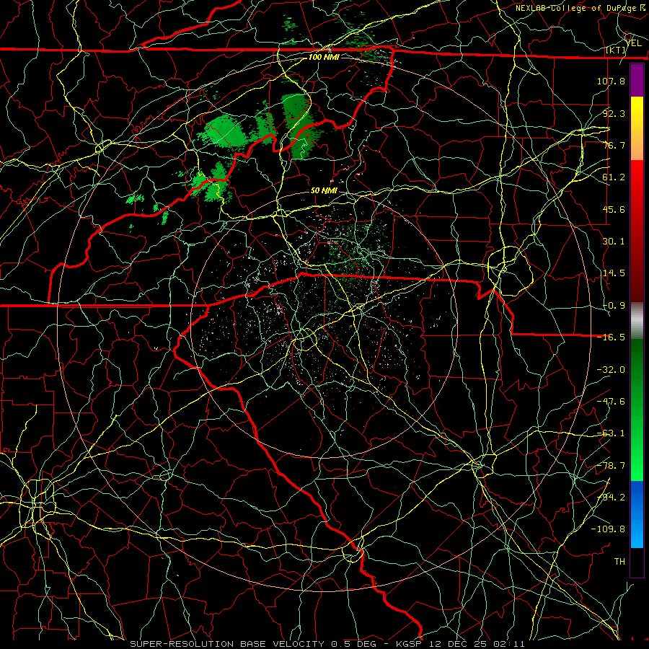The image size is (649, 649).
Task: Select the 30.1 scale value
Action: (614, 242)
